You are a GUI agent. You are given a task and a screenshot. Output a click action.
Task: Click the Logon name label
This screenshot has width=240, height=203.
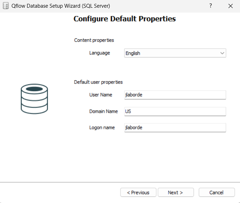coord(102,128)
